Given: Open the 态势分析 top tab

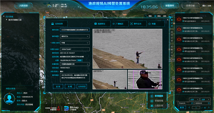Looking at the screenshot, I should [x=190, y=6].
